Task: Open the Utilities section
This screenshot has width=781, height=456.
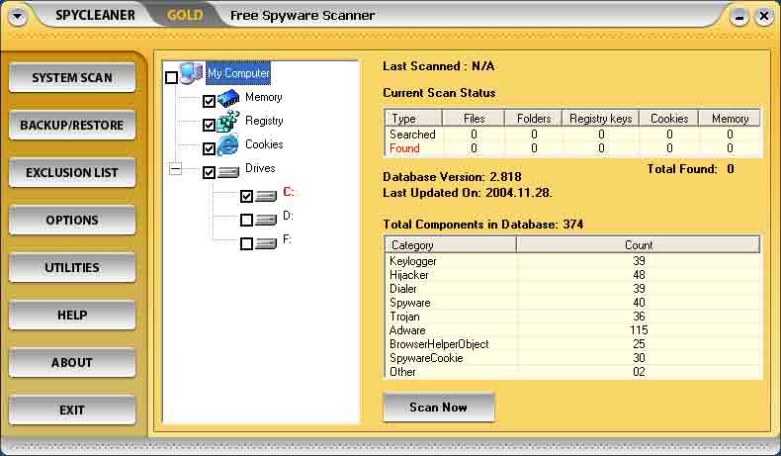Action: pos(72,268)
